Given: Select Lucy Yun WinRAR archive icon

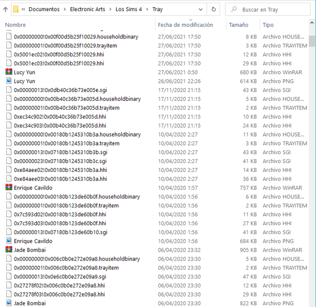Looking at the screenshot, I should (8, 72).
